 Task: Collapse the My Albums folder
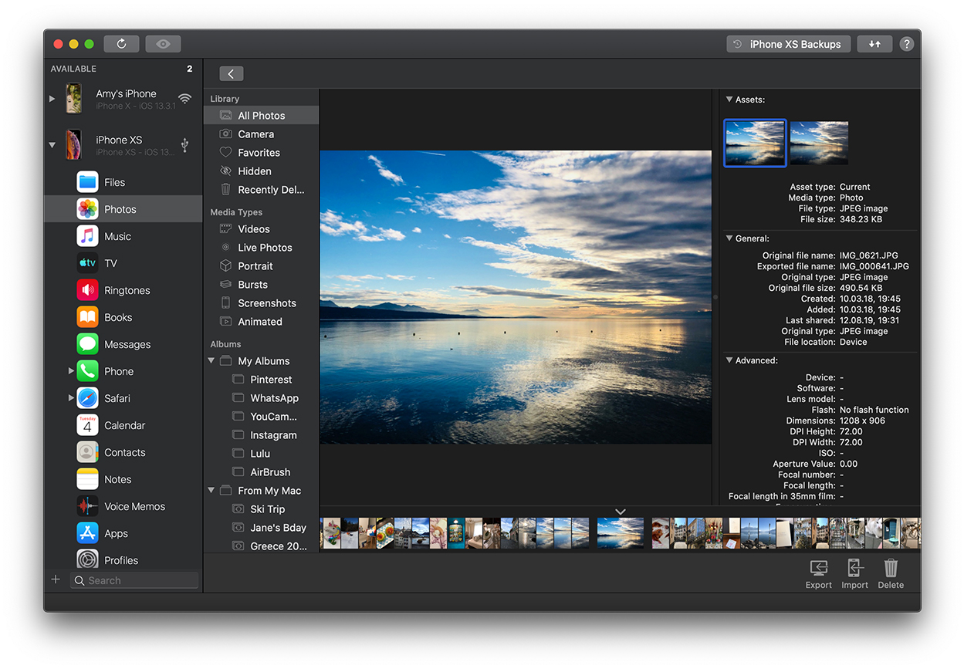coord(211,361)
